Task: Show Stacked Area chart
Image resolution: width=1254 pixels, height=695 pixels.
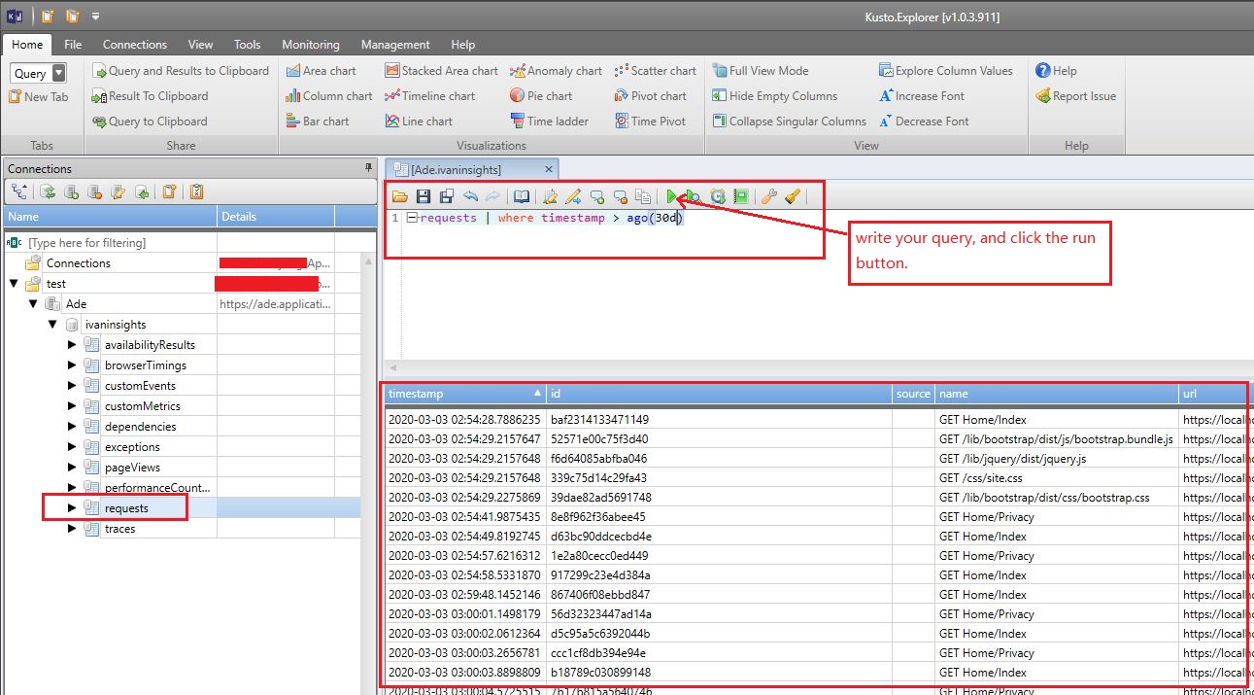Action: point(441,71)
